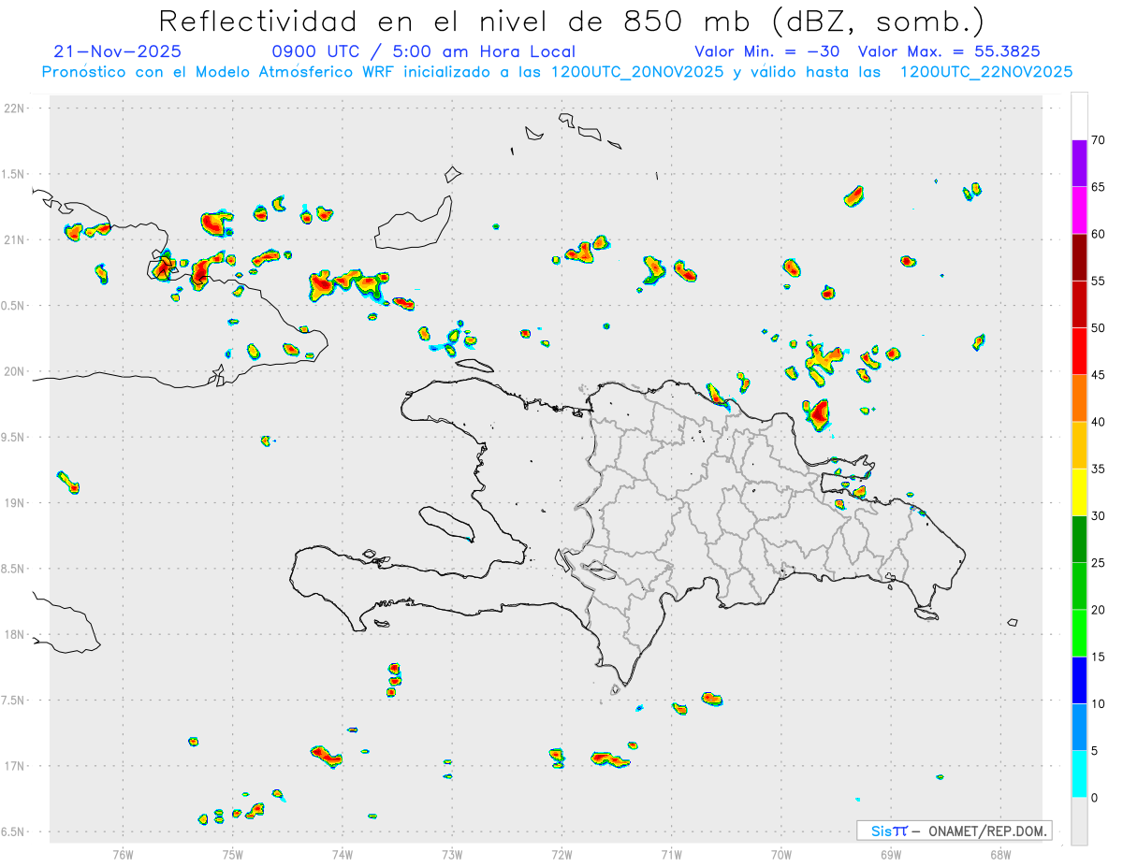Pick the gold 35–40 dBZ colorbar segment
The height and width of the screenshot is (867, 1123).
1079,445
